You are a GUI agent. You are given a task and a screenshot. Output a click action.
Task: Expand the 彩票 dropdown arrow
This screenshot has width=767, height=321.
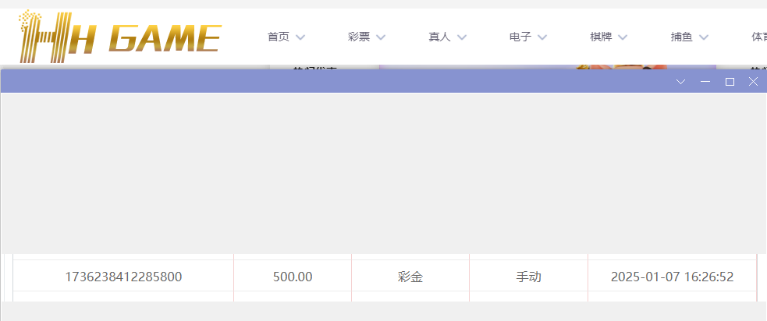point(381,37)
